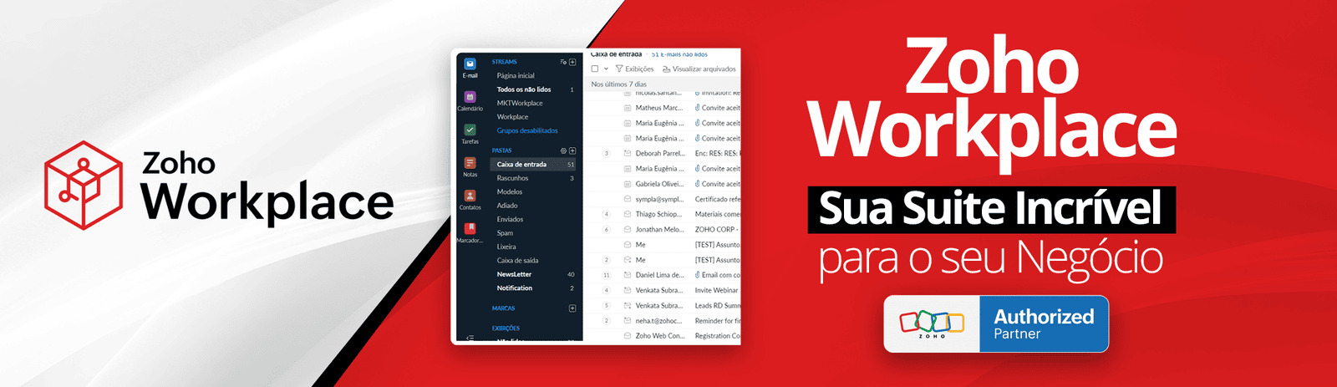Open the Contatos app icon
Viewport: 1337px width, 387px height.
pyautogui.click(x=470, y=196)
